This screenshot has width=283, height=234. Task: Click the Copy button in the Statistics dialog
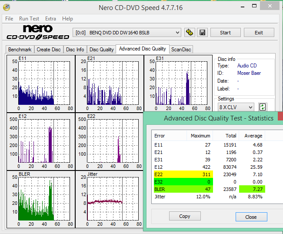pos(185,216)
